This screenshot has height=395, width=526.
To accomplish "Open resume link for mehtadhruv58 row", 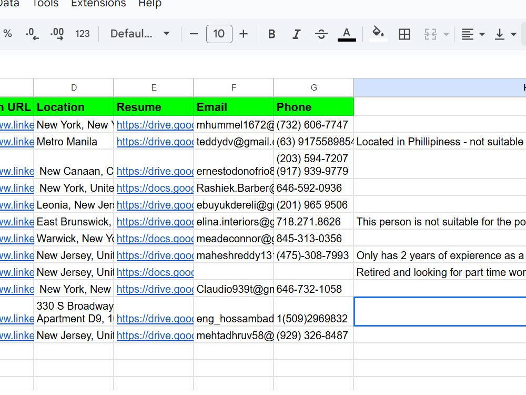I will coord(155,335).
